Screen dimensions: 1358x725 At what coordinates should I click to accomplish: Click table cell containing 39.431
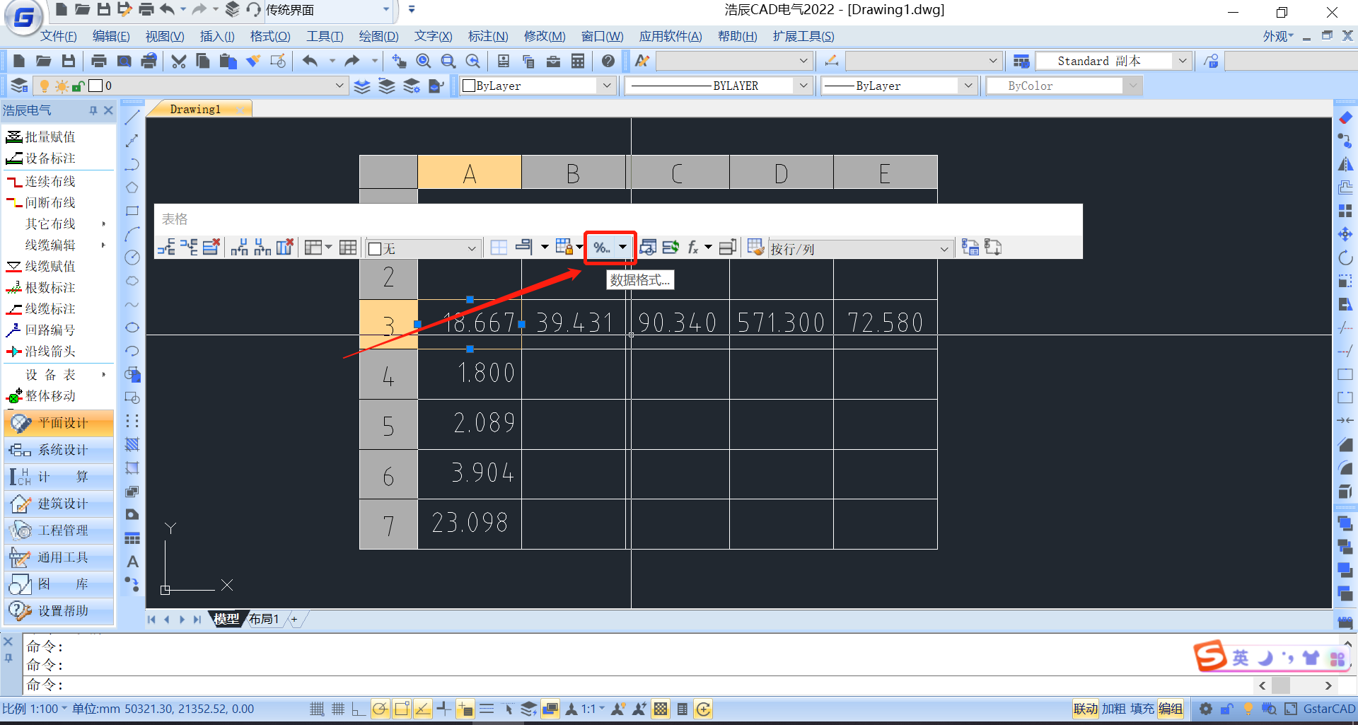[x=574, y=323]
